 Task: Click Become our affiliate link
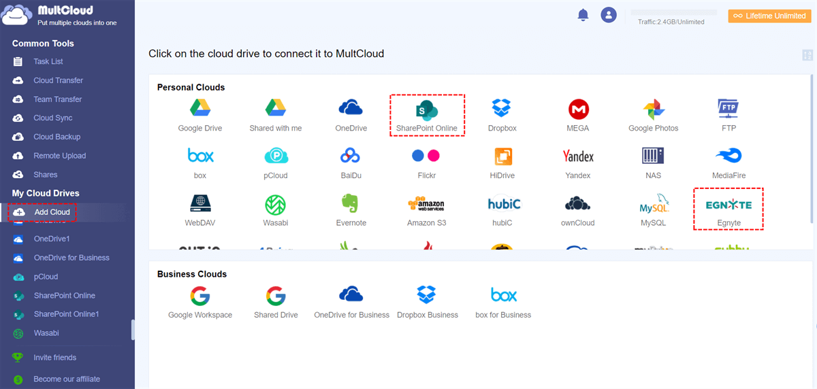pyautogui.click(x=67, y=379)
